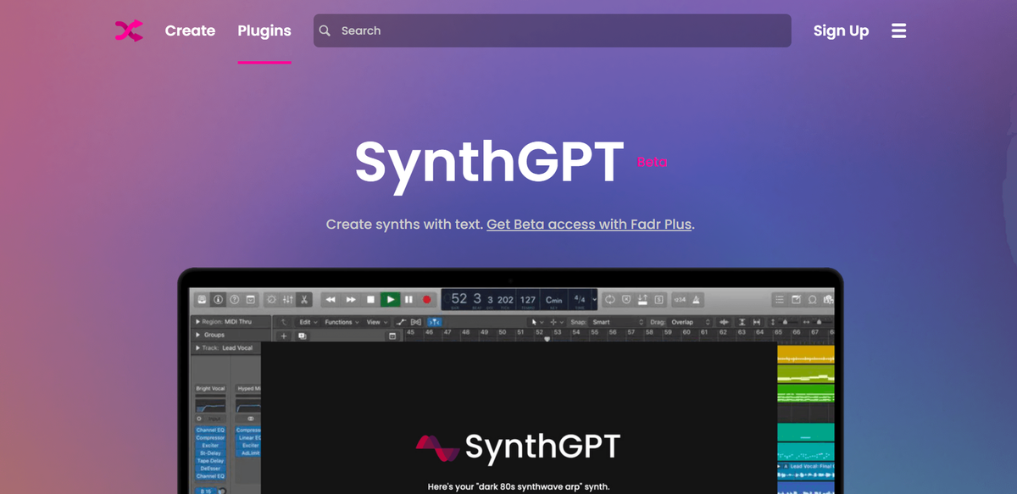This screenshot has height=494, width=1017.
Task: Click the red Record button
Action: [427, 299]
